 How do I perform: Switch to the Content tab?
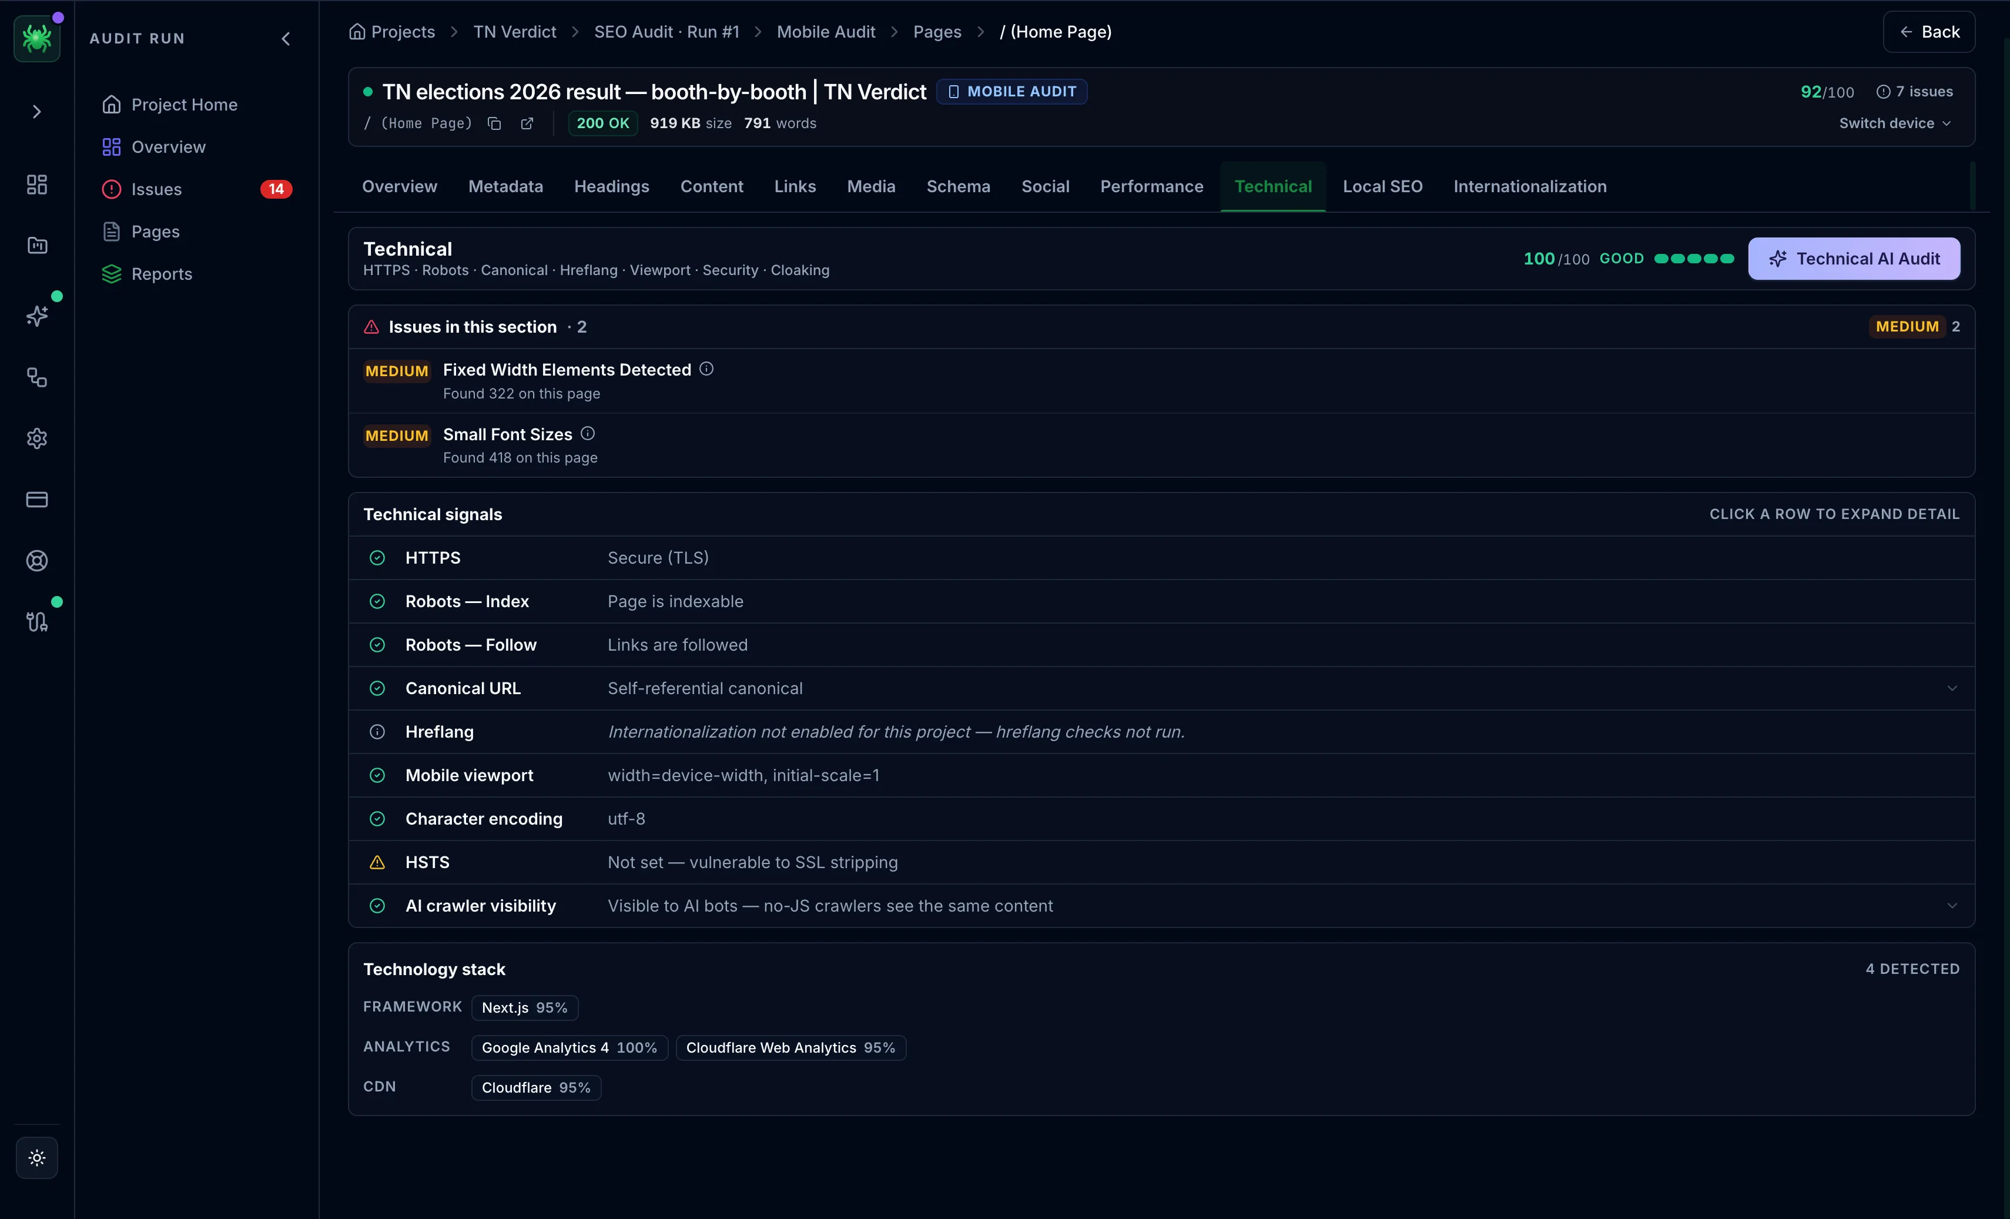coord(711,186)
